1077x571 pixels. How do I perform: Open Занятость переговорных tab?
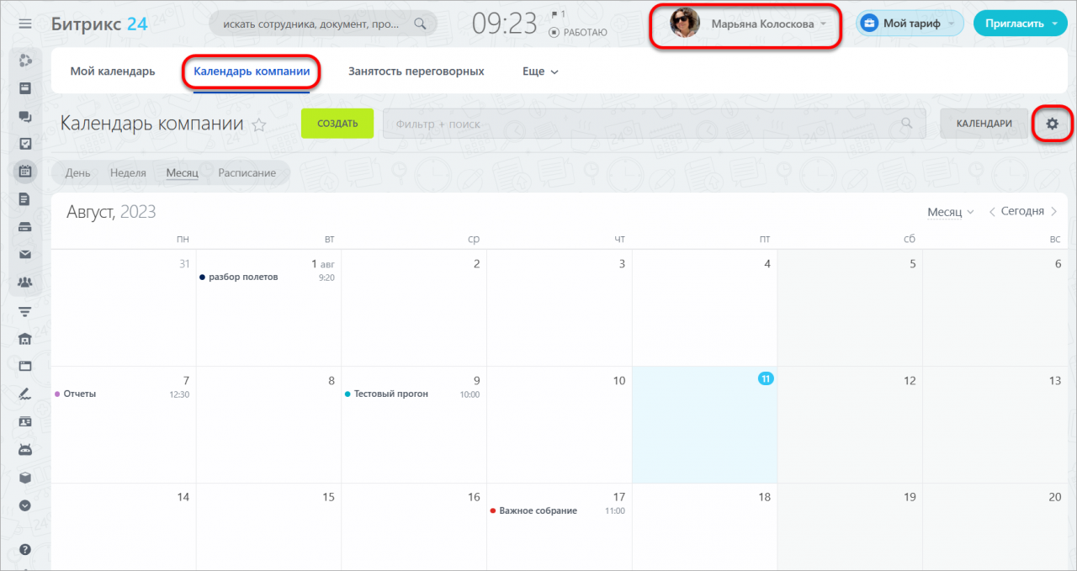(416, 71)
